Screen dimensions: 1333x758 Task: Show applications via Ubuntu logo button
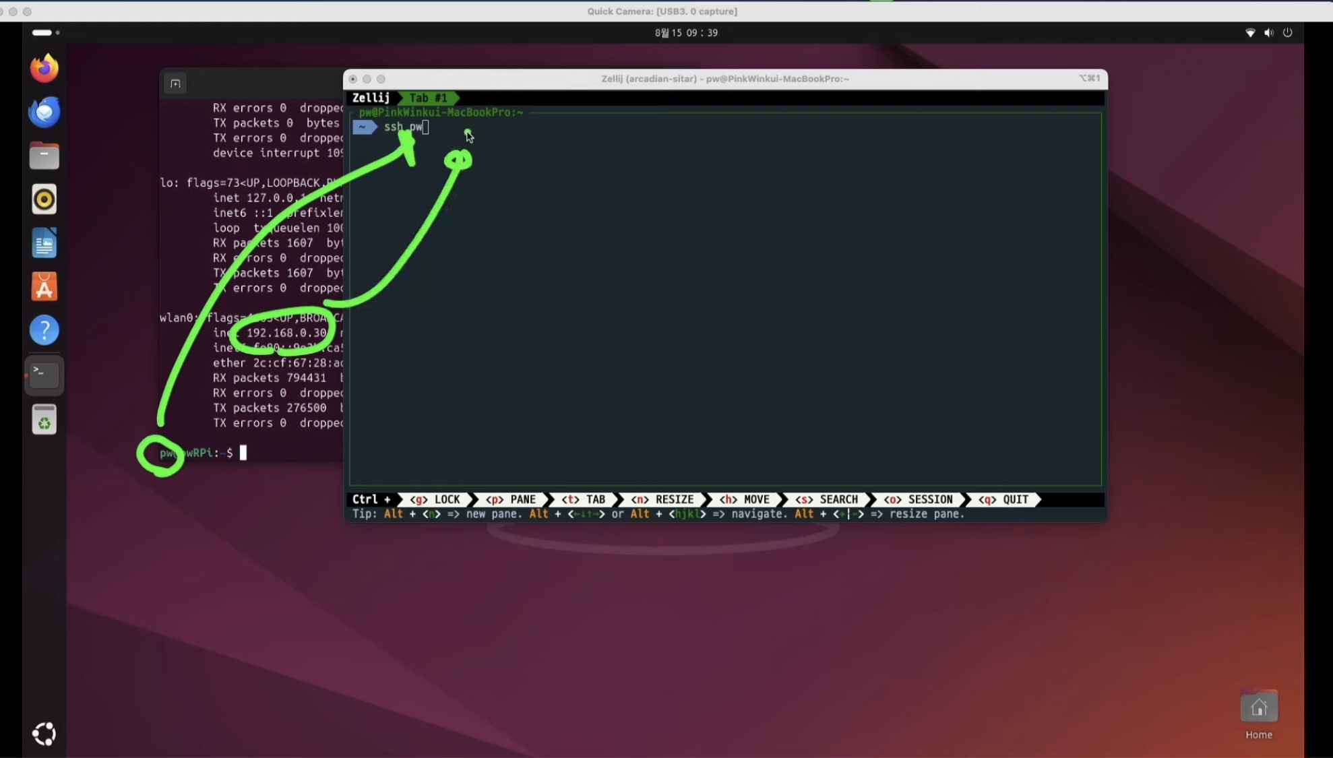44,734
